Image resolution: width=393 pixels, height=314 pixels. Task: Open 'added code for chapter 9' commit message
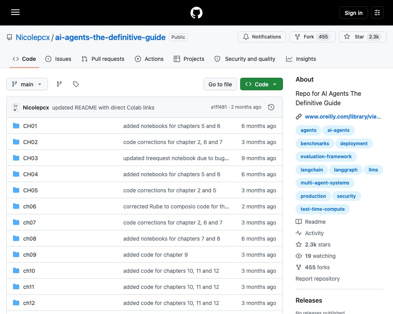coord(155,255)
